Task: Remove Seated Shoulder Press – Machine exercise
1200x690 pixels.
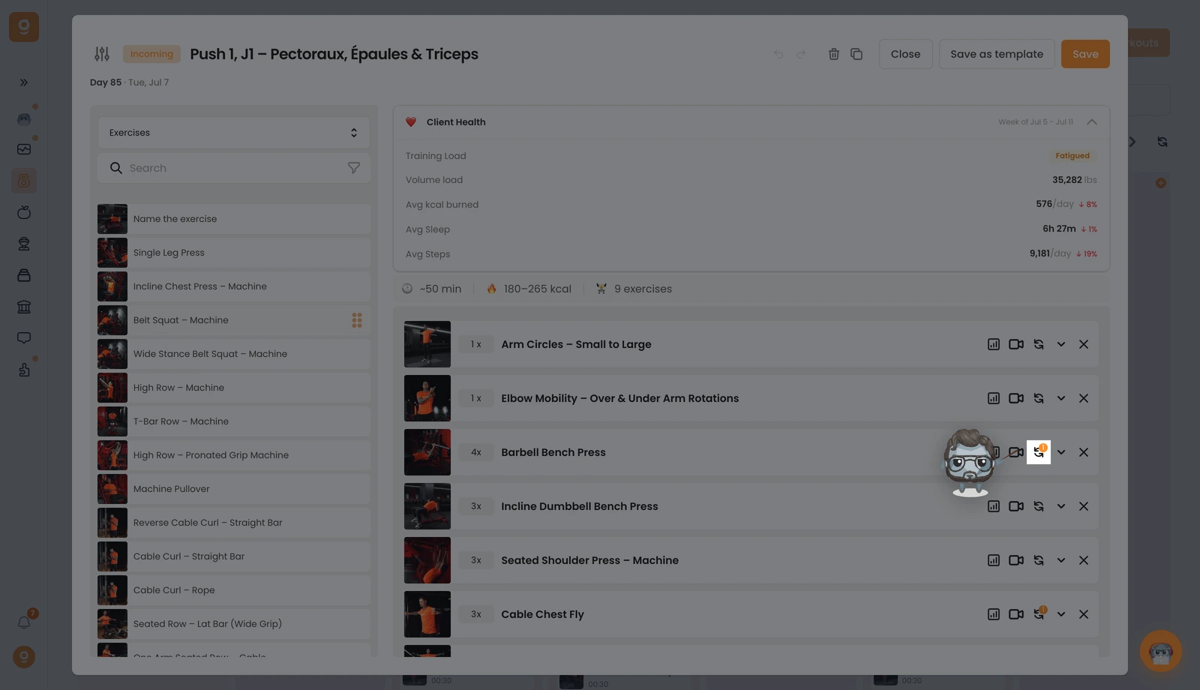Action: tap(1084, 560)
